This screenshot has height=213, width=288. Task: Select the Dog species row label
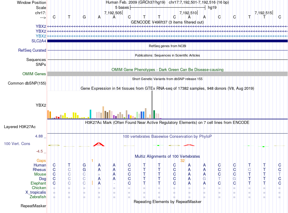(42, 179)
